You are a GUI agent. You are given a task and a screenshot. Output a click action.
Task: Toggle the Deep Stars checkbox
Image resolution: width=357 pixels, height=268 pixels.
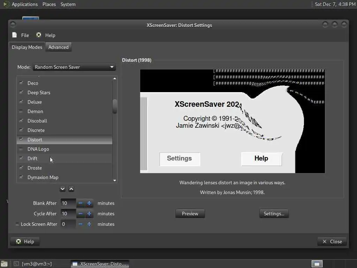pyautogui.click(x=21, y=92)
